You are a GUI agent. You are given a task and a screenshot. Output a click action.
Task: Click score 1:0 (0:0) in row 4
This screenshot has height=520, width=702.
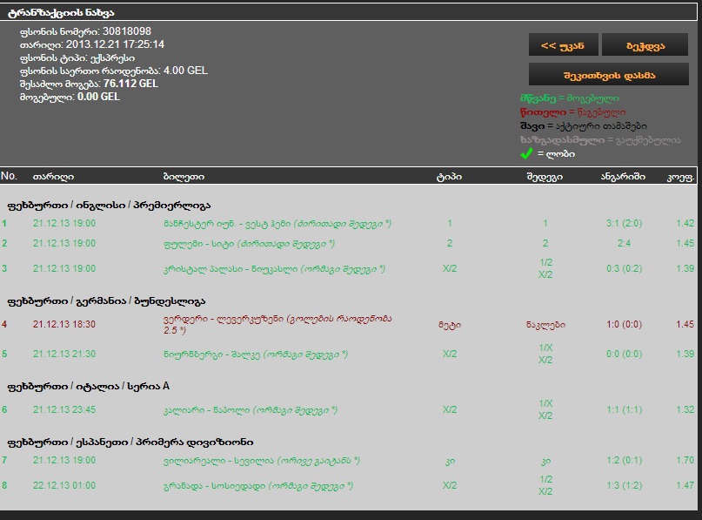[x=624, y=324]
